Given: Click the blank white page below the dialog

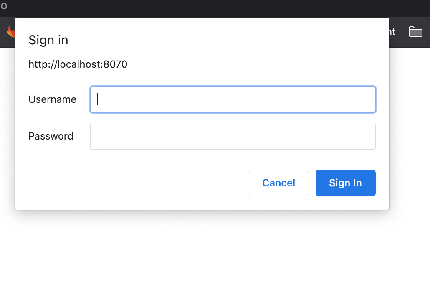Looking at the screenshot, I should click(209, 251).
